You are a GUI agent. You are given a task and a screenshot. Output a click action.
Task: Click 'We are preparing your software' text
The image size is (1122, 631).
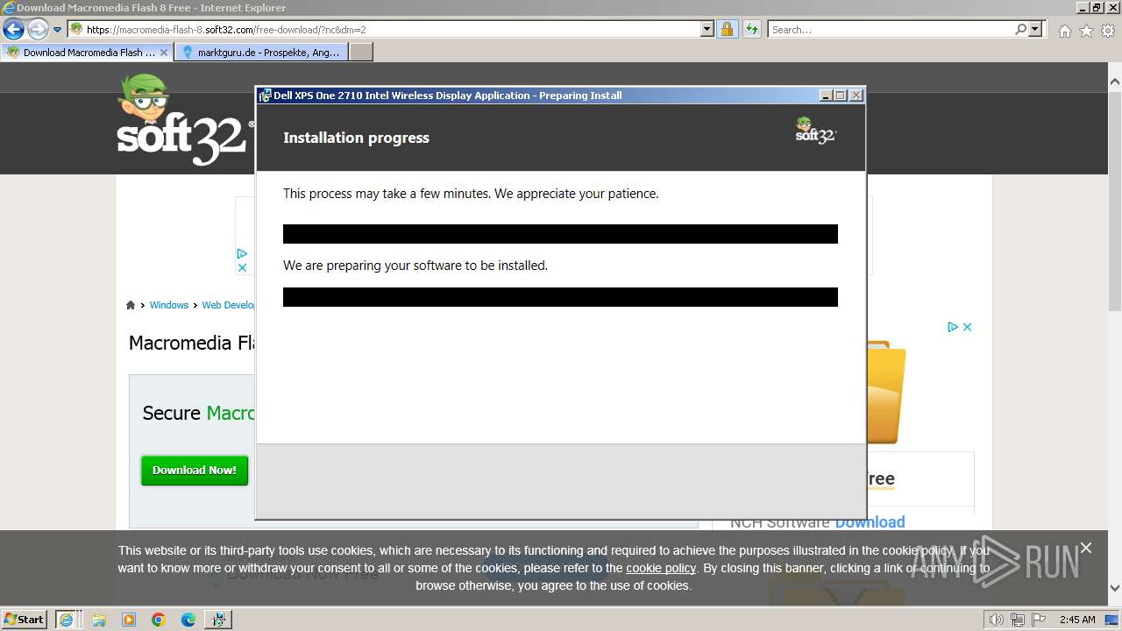[x=415, y=266]
